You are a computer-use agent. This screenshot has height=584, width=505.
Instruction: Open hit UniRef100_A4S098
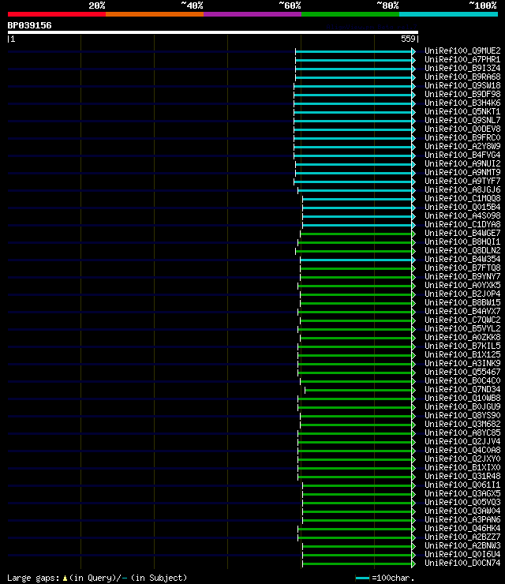462,215
